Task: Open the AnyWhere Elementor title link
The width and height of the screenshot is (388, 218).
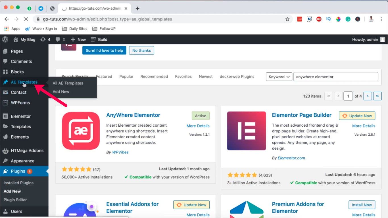Action: point(133,115)
